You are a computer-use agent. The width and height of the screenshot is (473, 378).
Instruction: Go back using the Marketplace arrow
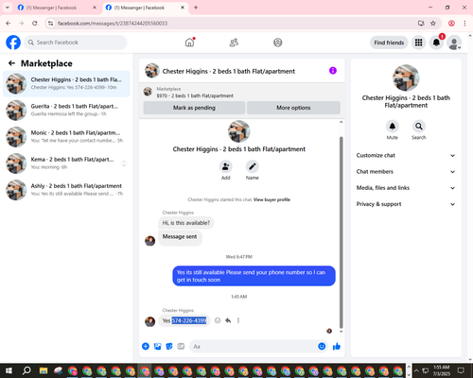coord(11,63)
